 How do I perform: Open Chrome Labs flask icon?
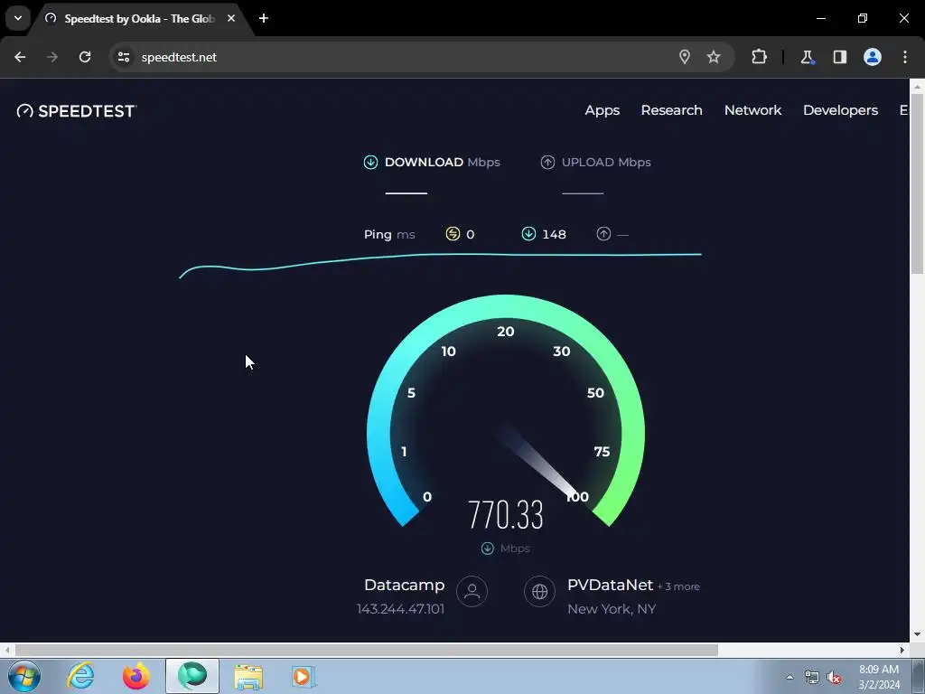pyautogui.click(x=807, y=57)
